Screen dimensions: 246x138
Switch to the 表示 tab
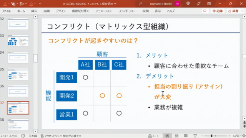[x=158, y=11]
